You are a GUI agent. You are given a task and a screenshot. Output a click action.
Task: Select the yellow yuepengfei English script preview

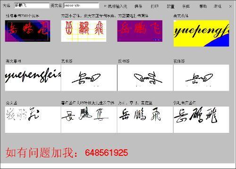[202, 33]
